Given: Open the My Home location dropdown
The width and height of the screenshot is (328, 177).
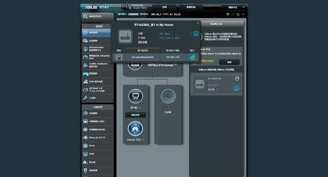Looking at the screenshot, I should tap(176, 34).
